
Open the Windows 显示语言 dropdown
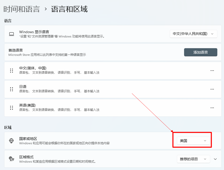coord(193,34)
